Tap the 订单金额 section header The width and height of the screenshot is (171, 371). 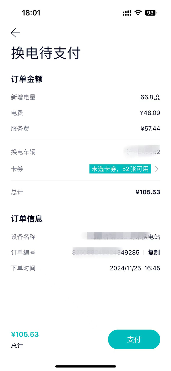(27, 79)
